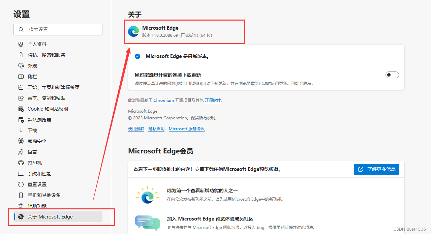
Task: Click the Microsoft Edge logo in the About header
Action: 133,31
